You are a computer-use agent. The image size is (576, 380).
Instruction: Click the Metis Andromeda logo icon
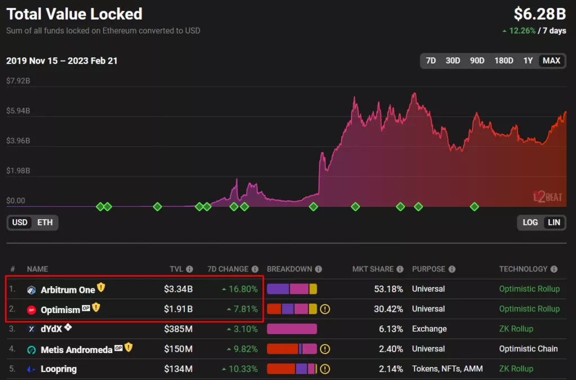(x=31, y=350)
